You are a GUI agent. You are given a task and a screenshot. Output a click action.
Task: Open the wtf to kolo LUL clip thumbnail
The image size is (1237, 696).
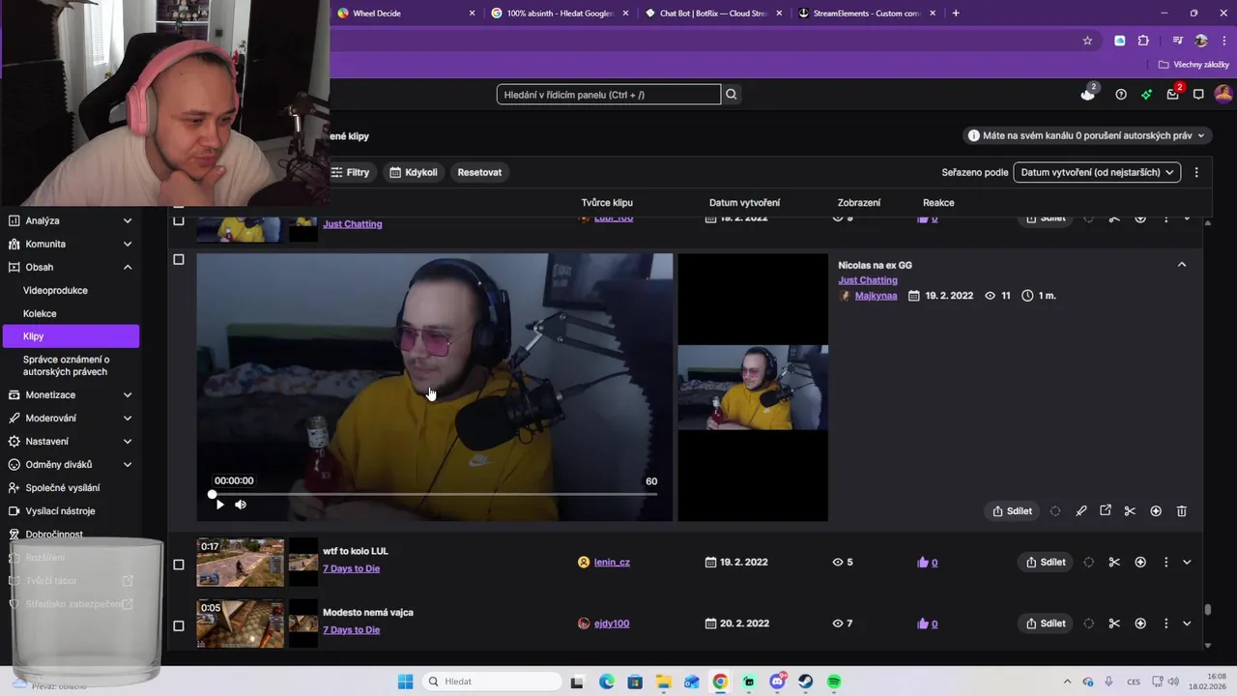coord(241,563)
